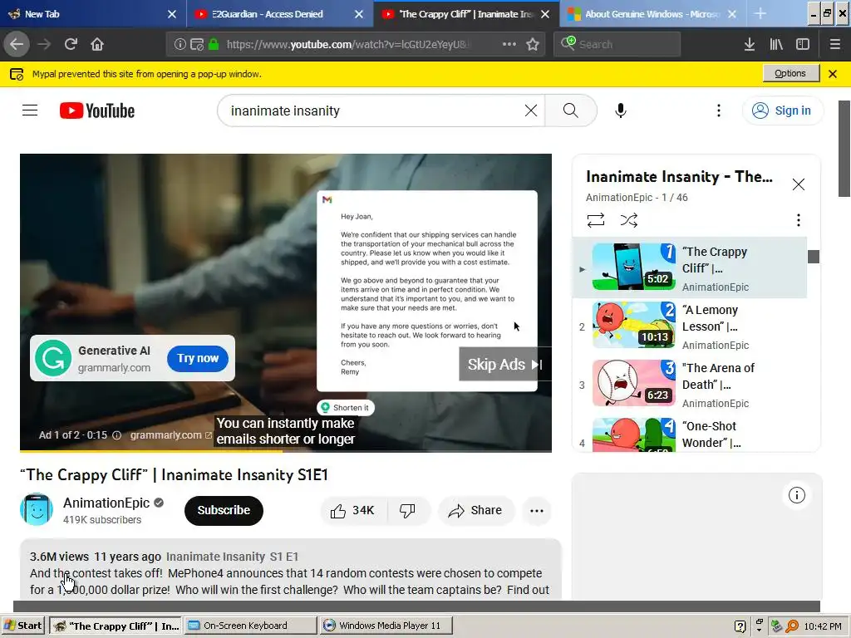Open page actions three-dot menu in address bar
Viewport: 851px width, 638px height.
[509, 45]
